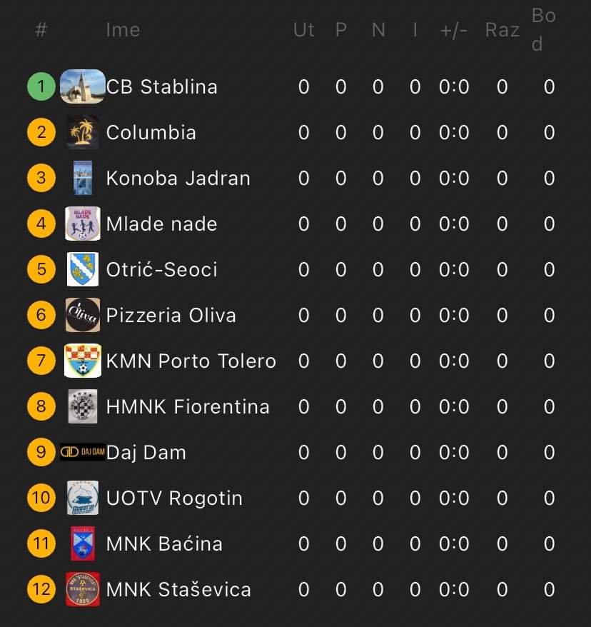591x627 pixels.
Task: Click the Raz column header
Action: click(x=502, y=30)
